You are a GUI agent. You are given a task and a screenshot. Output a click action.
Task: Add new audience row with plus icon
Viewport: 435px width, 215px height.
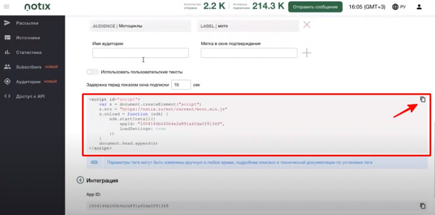(307, 53)
